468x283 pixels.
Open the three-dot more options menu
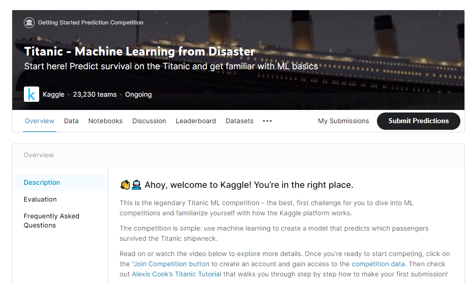(267, 121)
